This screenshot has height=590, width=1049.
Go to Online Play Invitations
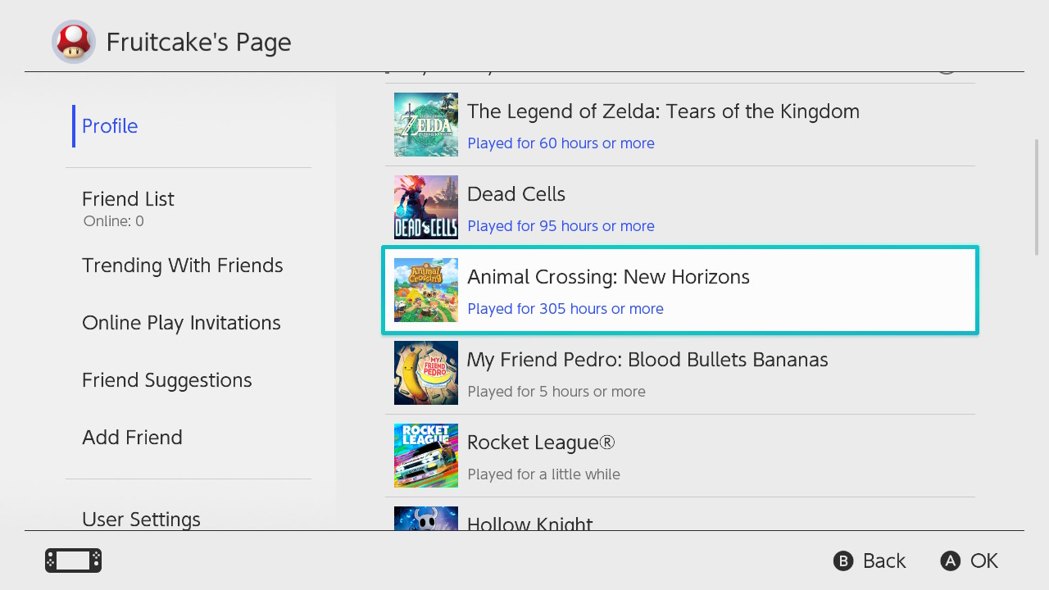tap(181, 323)
